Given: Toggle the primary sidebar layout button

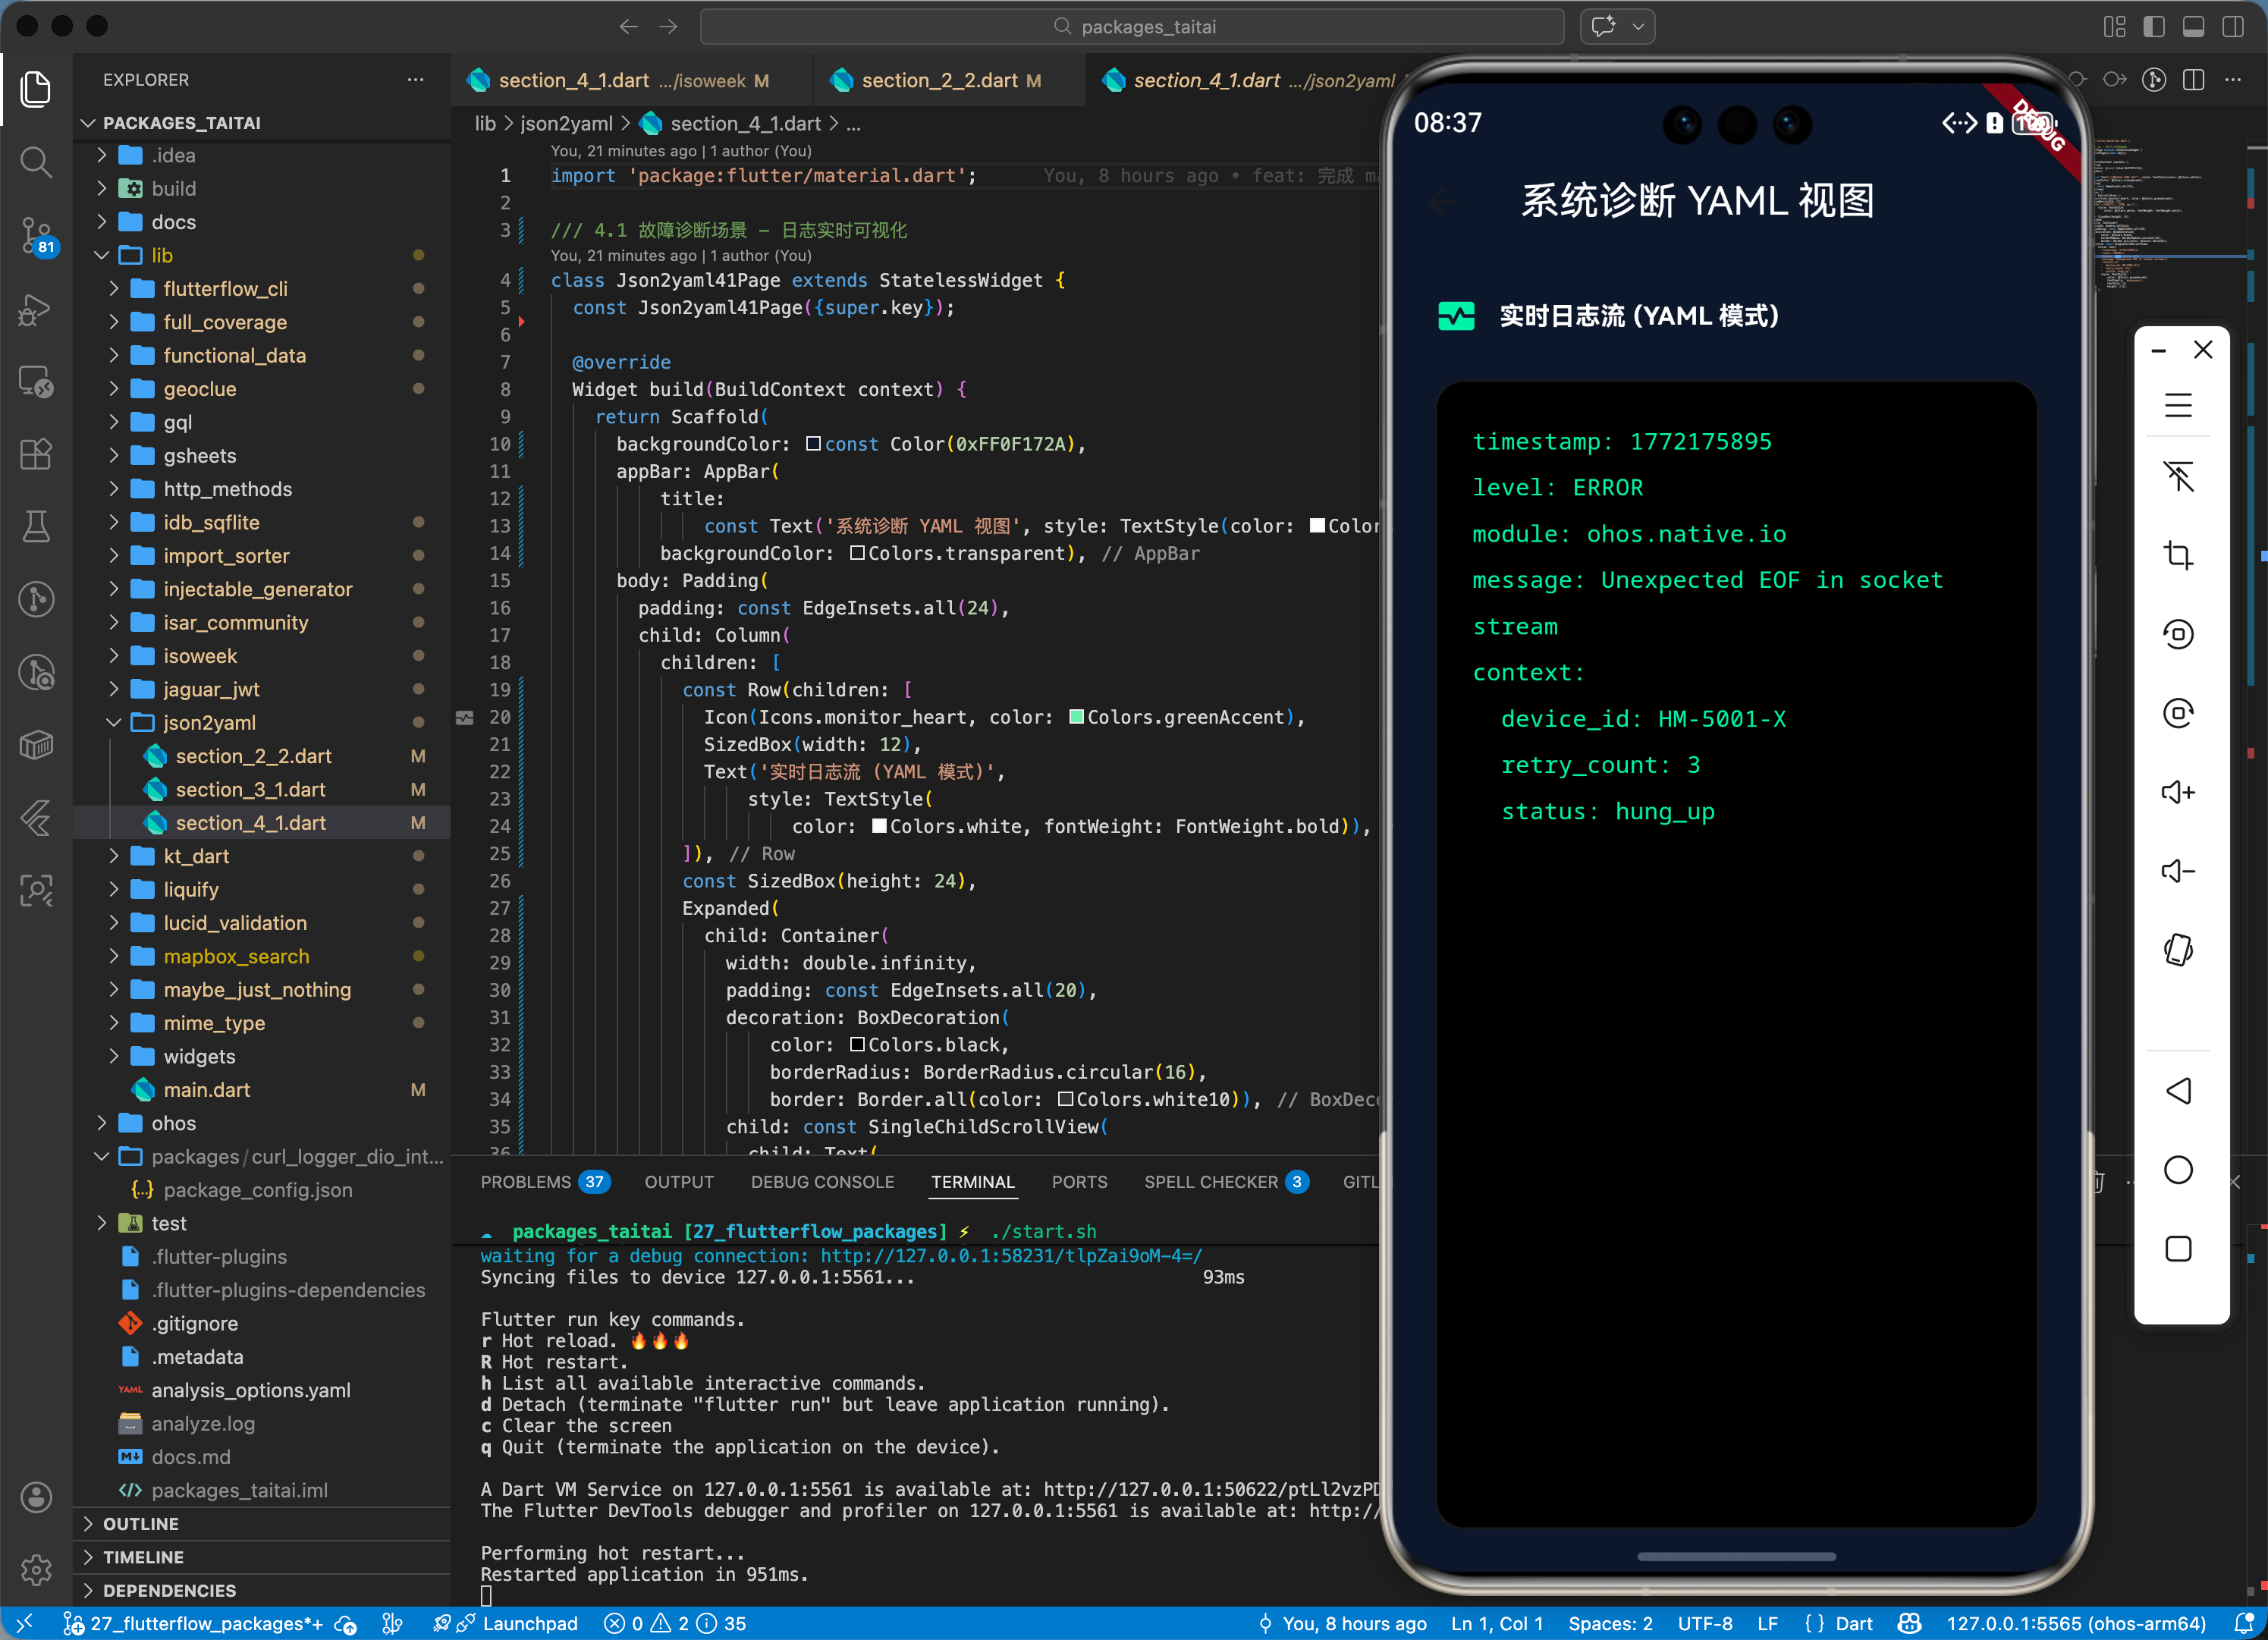Looking at the screenshot, I should (2154, 27).
